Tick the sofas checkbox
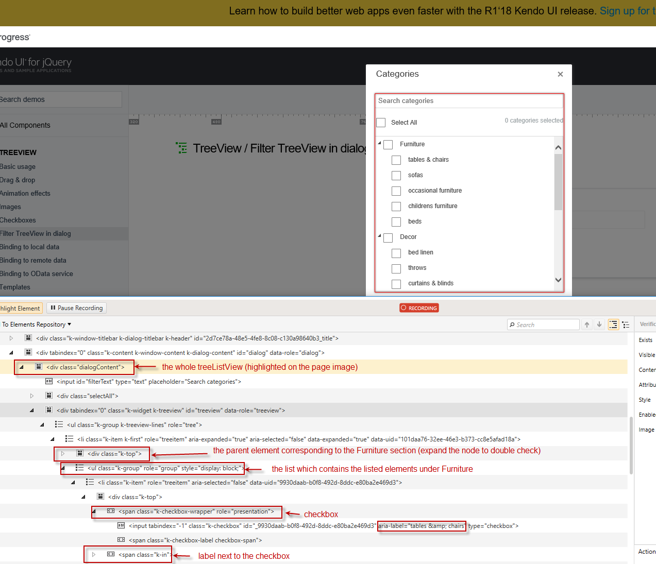 click(x=396, y=176)
